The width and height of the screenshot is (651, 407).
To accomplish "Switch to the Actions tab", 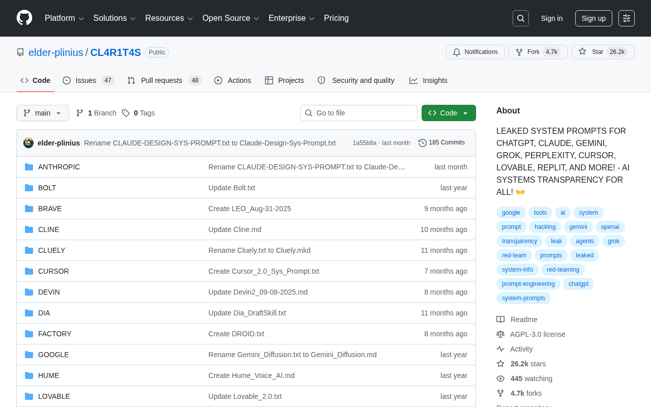I will tap(232, 80).
